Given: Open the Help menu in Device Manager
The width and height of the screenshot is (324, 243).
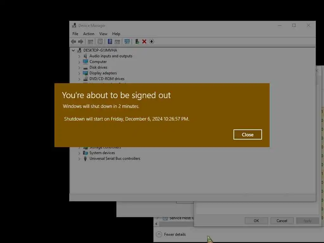Looking at the screenshot, I should (116, 34).
